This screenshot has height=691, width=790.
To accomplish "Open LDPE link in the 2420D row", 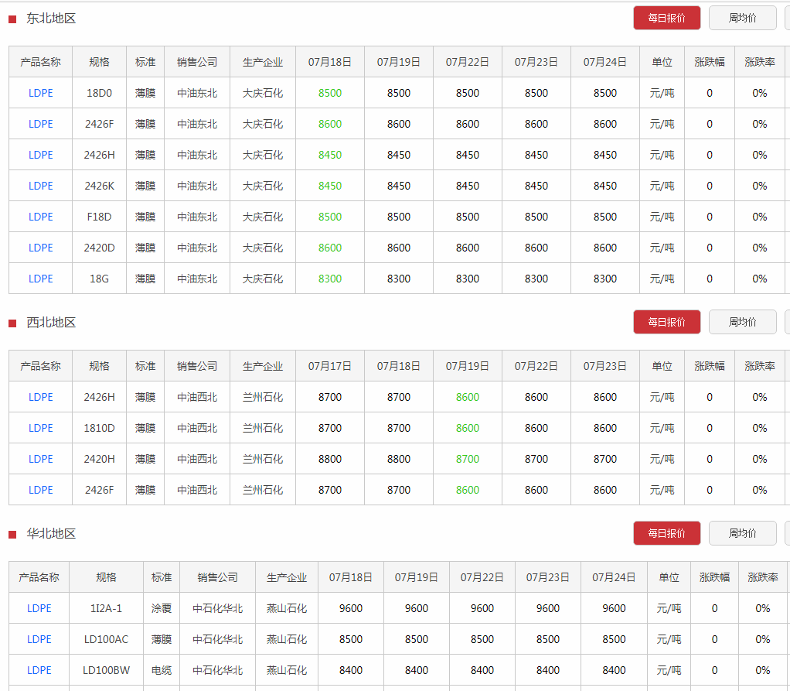I will pos(41,248).
